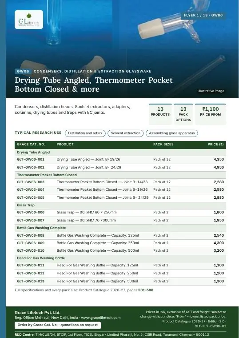Click the GW06 category tag
The width and height of the screenshot is (239, 338).
click(23, 71)
